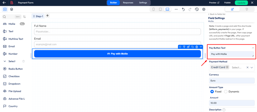Viewport: 257px width, 112px height.
Task: Remove the Credit Card payment method
Action: (x=227, y=67)
